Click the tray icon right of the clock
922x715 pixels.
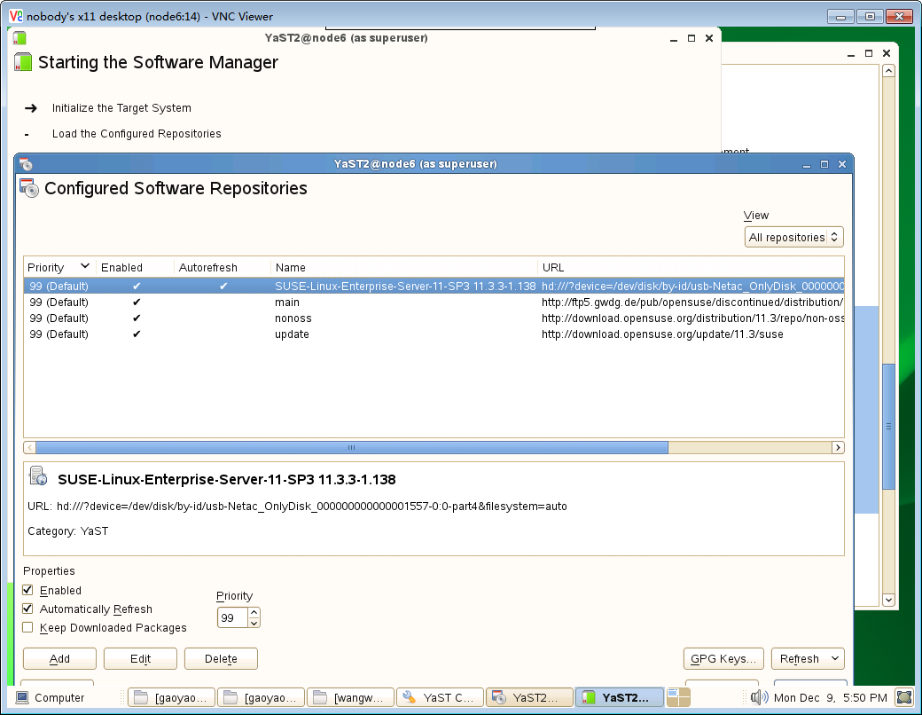click(903, 697)
